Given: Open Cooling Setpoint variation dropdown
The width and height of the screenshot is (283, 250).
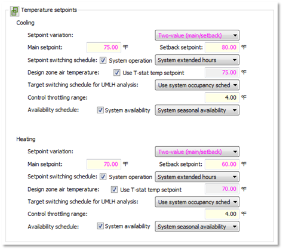Looking at the screenshot, I should 197,35.
